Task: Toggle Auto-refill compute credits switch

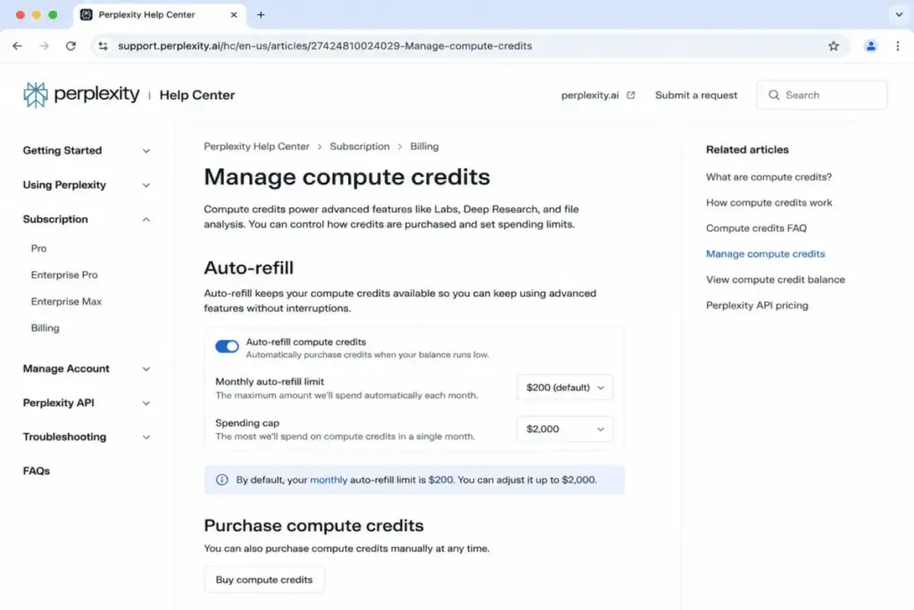Action: [x=227, y=347]
